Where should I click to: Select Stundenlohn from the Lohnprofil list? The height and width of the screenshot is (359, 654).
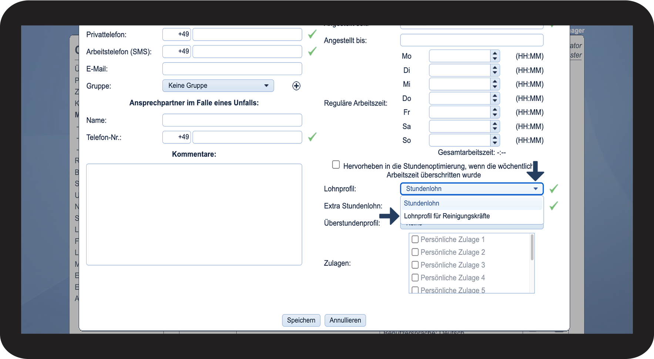point(472,203)
